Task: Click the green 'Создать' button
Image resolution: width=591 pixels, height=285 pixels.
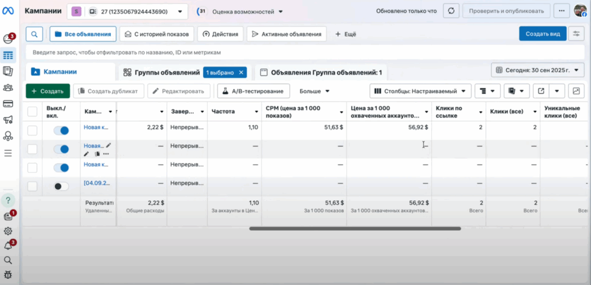Action: click(48, 91)
